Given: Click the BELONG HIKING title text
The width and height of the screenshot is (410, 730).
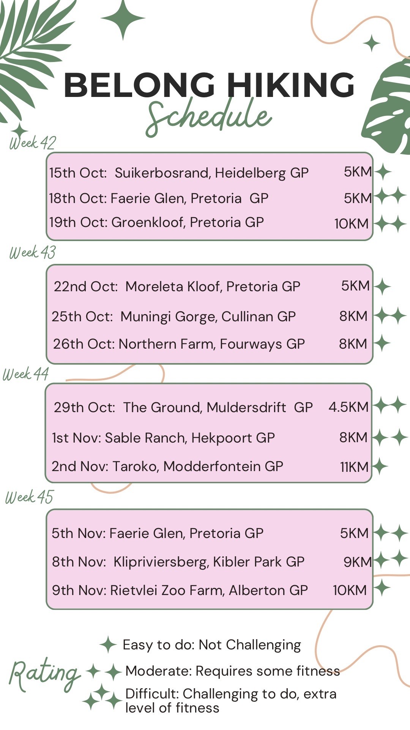Looking at the screenshot, I should coord(209,85).
